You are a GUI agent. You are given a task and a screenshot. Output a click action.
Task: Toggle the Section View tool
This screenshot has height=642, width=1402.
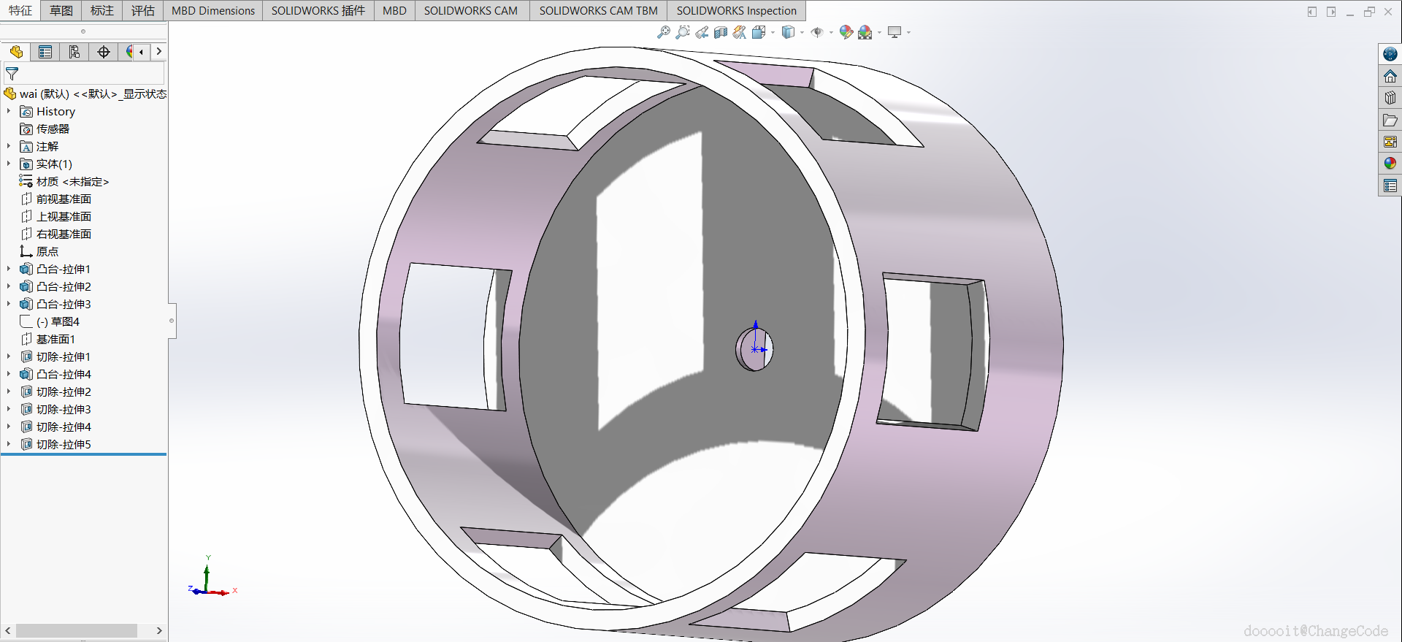(721, 32)
